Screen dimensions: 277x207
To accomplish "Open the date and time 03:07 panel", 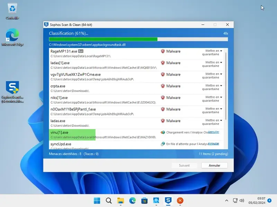I will 257,200.
